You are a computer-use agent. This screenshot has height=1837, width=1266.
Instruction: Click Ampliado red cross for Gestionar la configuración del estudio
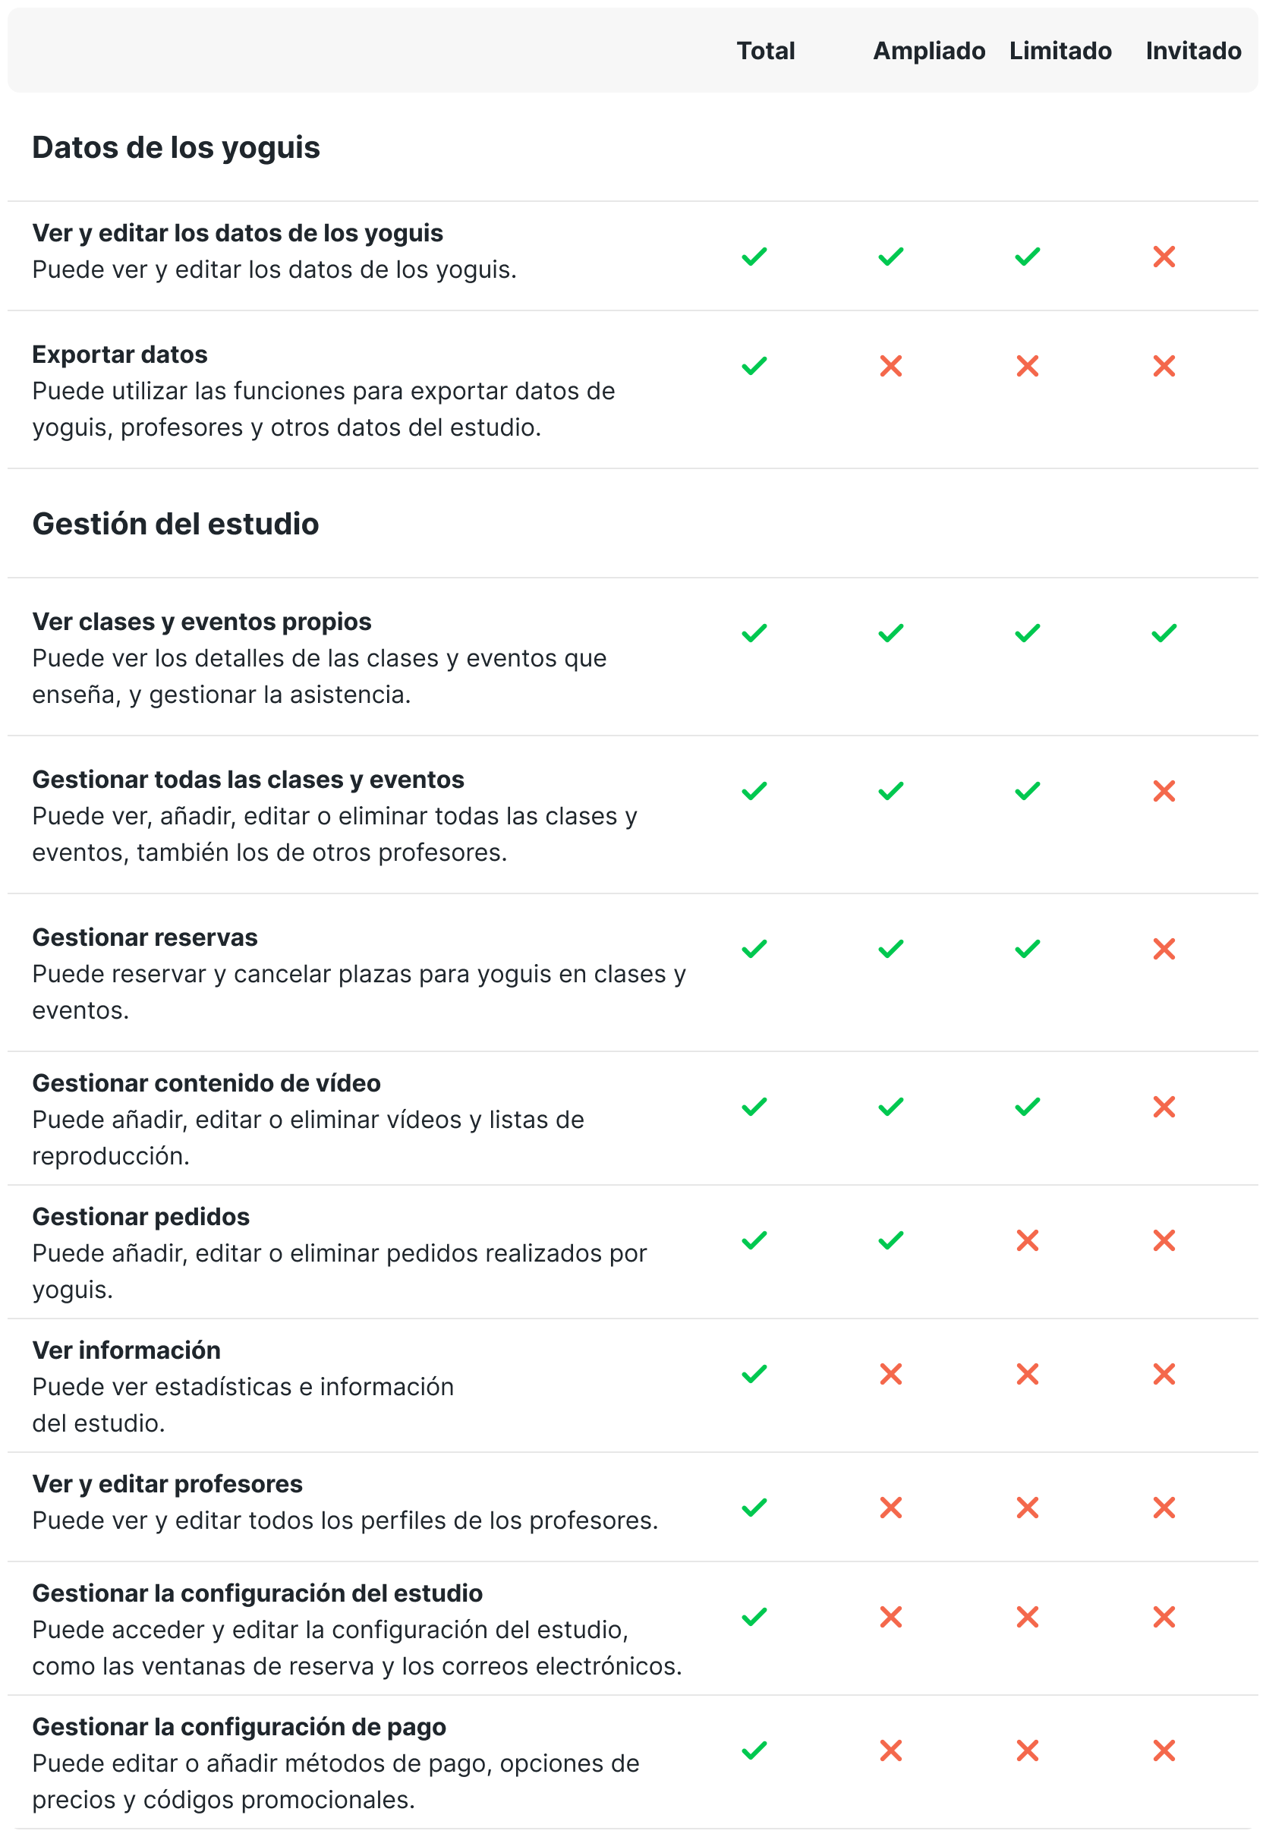coord(891,1617)
